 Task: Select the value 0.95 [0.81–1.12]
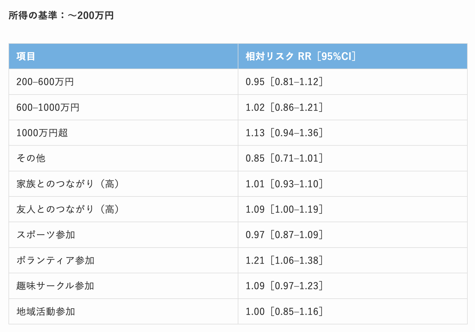[284, 82]
